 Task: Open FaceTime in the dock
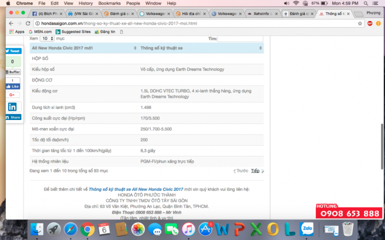pos(171,229)
